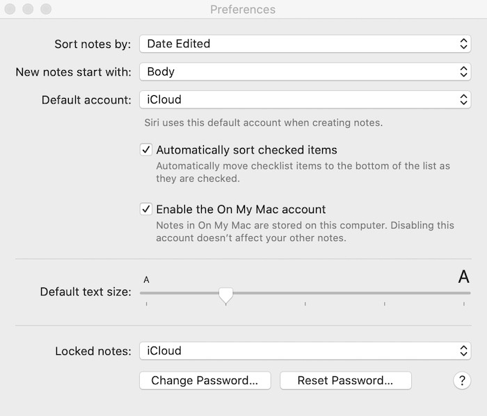Click the 'New notes start with:' label
The image size is (487, 416).
[x=73, y=72]
